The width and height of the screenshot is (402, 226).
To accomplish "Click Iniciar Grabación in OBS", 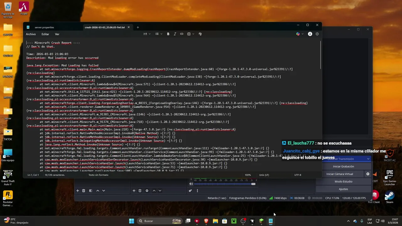I will pos(343,166).
